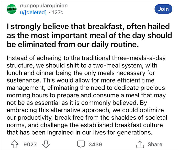Click the 127d post timestamp
Screen dimensions: 179x151
(x=58, y=12)
